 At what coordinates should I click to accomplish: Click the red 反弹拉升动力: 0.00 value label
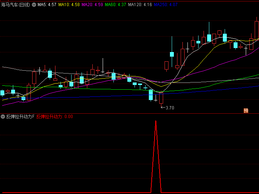click(54, 117)
